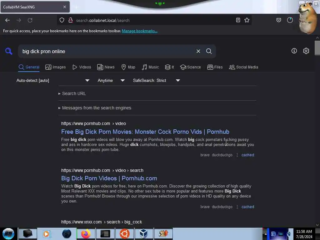The image size is (320, 240).
Task: Clear the search query with the X
Action: point(198,51)
